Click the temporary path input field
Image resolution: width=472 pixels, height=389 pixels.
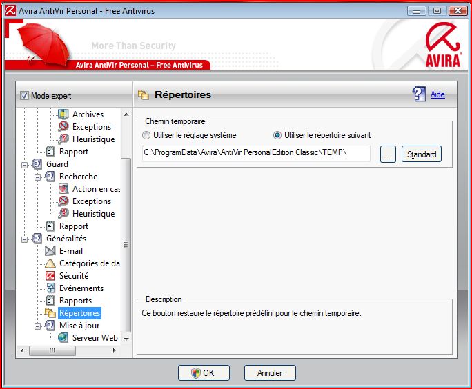click(x=256, y=153)
